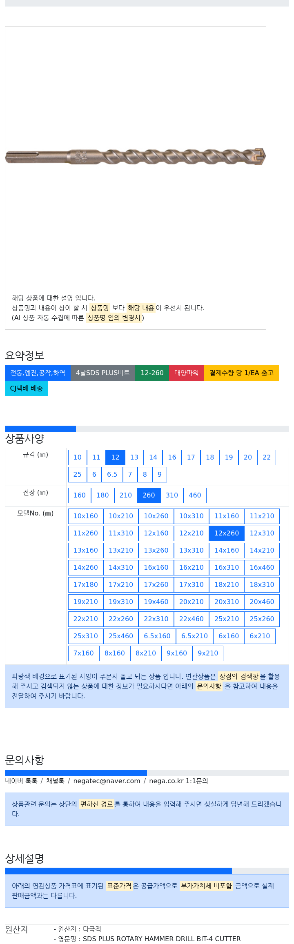Click the blue 전동,엔진,공작,하역 category tag
294x944 pixels.
pyautogui.click(x=38, y=373)
